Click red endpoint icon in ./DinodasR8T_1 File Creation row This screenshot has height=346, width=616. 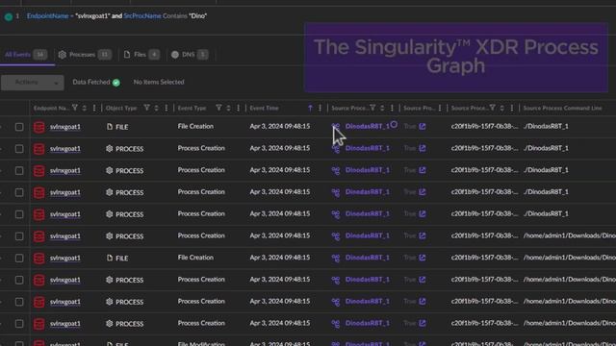coord(38,127)
